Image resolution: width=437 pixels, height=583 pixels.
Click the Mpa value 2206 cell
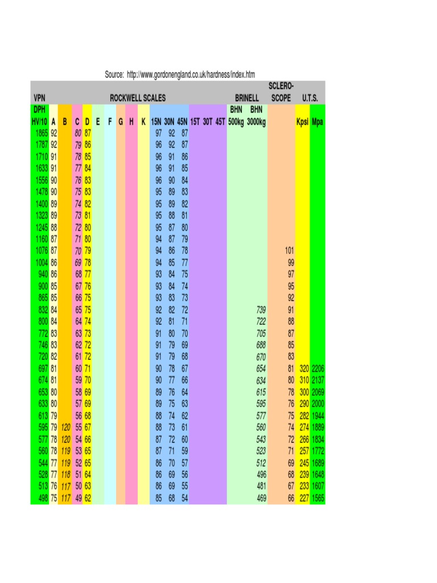tap(318, 368)
